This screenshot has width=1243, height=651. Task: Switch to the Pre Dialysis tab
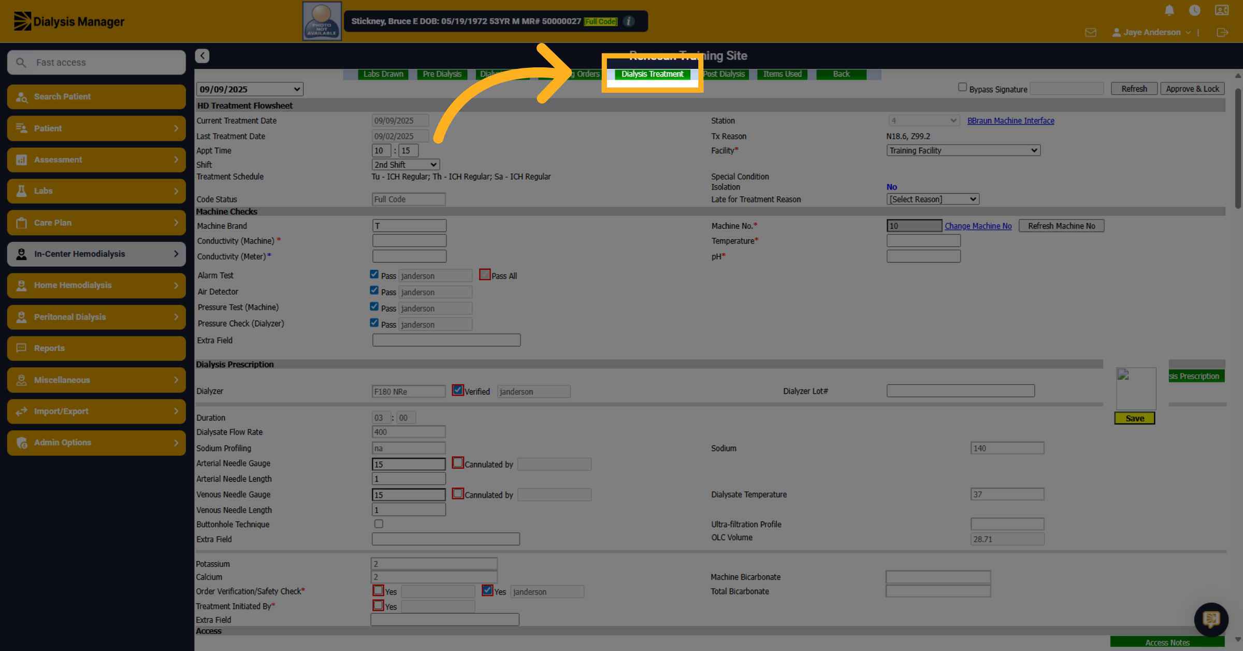pos(442,74)
